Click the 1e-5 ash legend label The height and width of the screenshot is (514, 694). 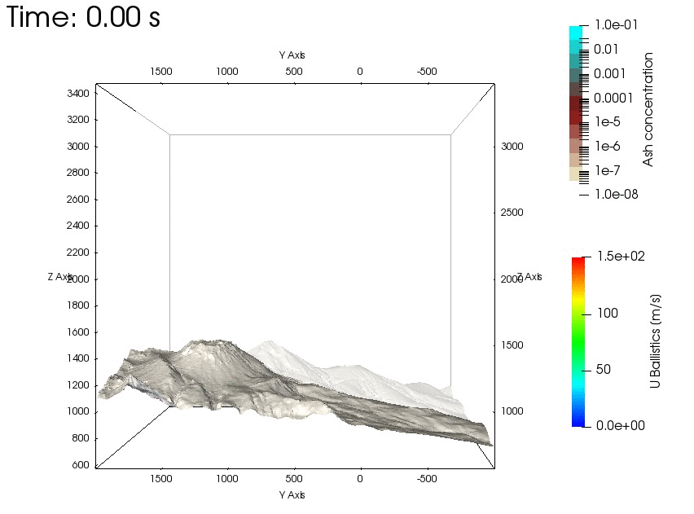[x=608, y=121]
